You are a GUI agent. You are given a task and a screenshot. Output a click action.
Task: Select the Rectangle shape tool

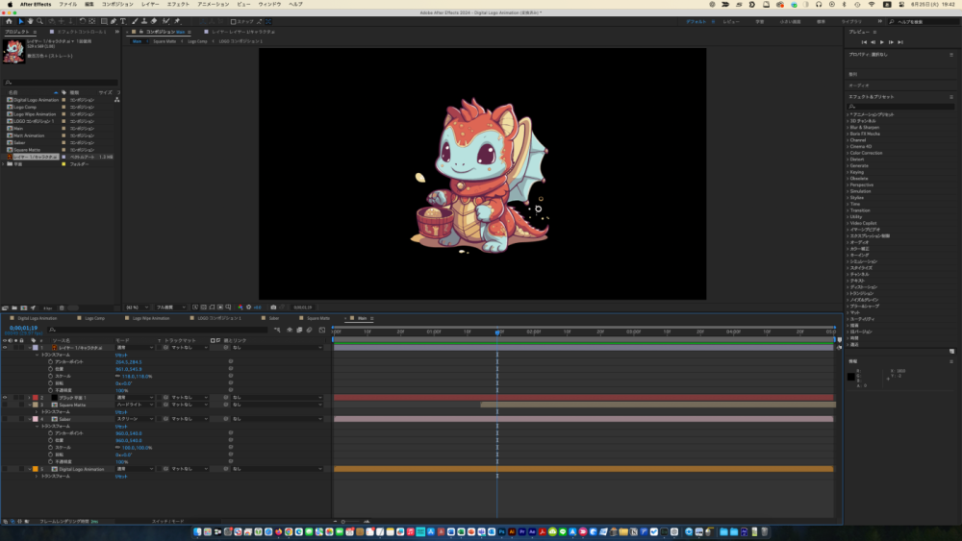(102, 20)
